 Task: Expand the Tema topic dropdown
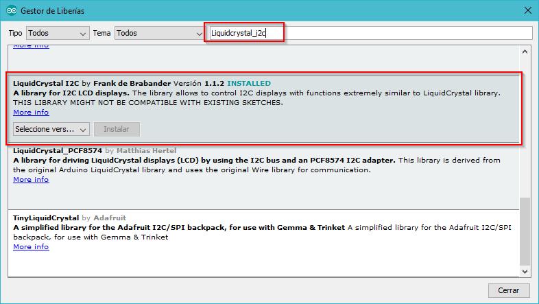click(156, 33)
